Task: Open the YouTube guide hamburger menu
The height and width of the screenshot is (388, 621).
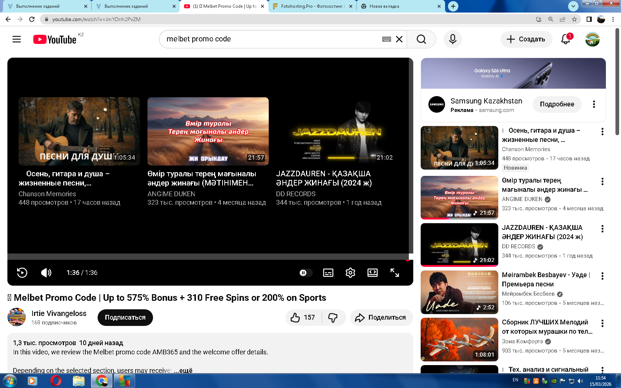Action: 17,39
